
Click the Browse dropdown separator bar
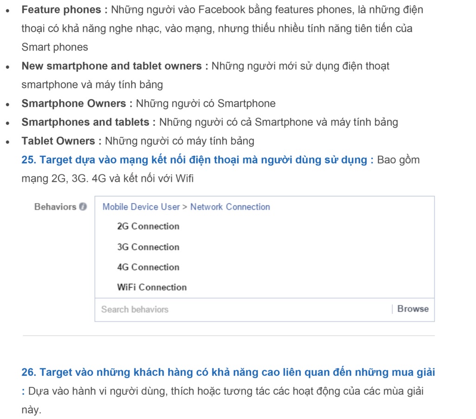[x=393, y=308]
